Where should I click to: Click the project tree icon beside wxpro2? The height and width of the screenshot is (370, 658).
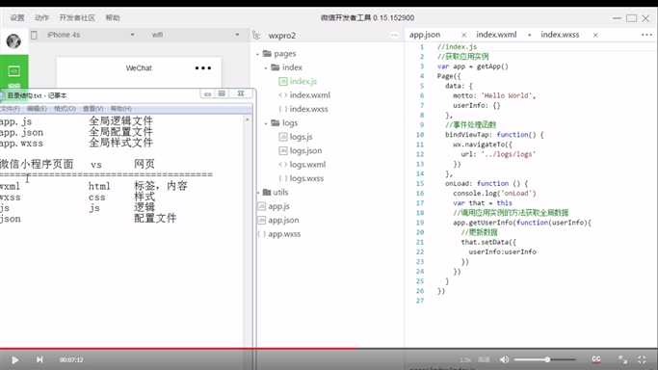click(256, 36)
